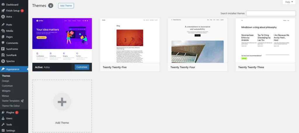The height and width of the screenshot is (133, 299).
Task: Open the Settings menu label
Action: 11,131
